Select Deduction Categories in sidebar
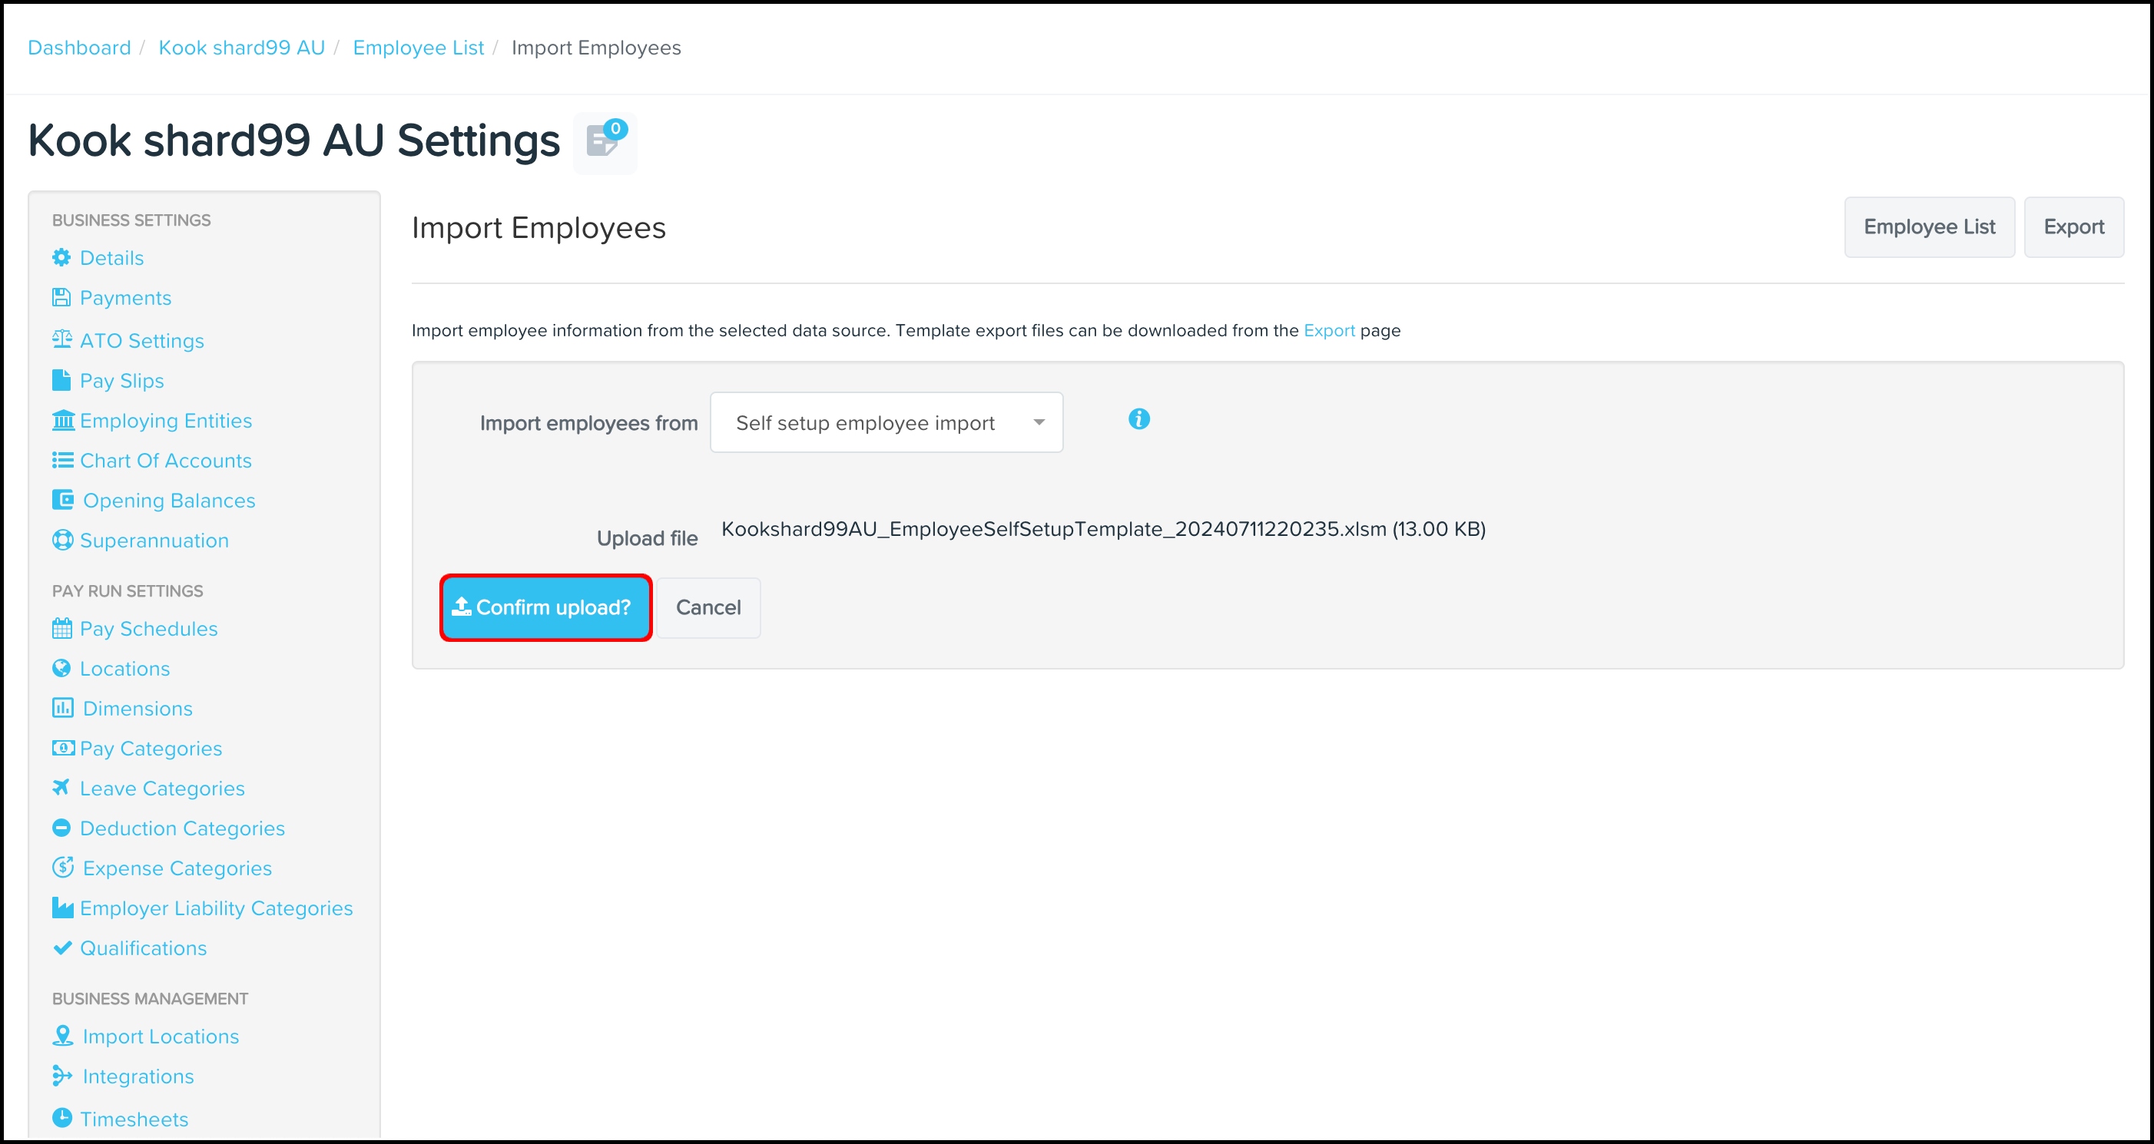Viewport: 2154px width, 1144px height. coord(182,828)
